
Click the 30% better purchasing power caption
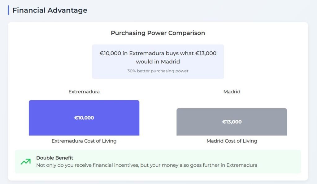(158, 71)
